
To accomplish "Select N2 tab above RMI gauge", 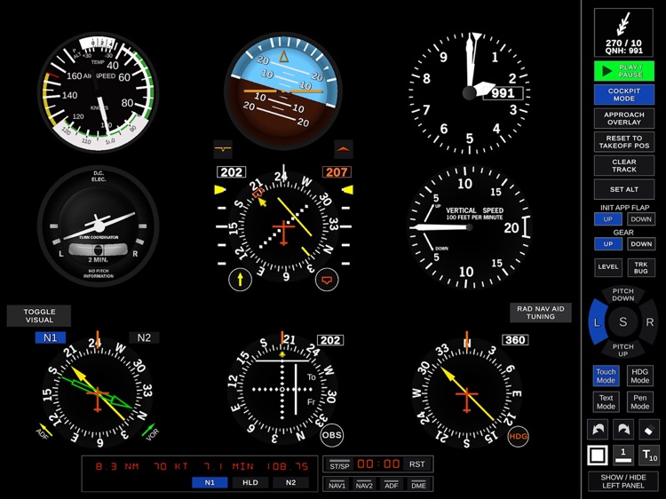I will pyautogui.click(x=144, y=337).
